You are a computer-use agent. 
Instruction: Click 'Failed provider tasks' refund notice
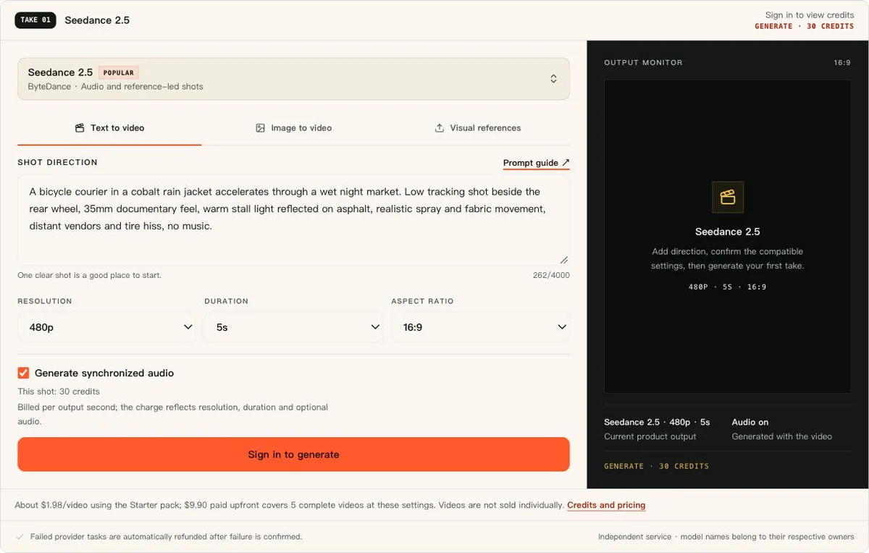pos(166,537)
